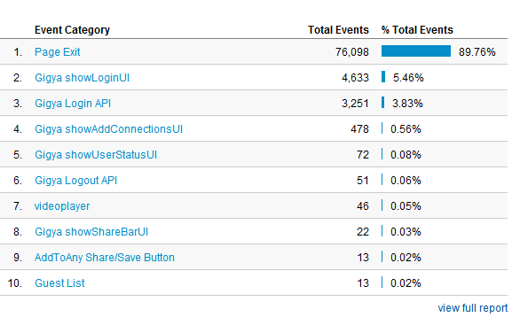The image size is (512, 325).
Task: Open the Page Exit event category
Action: coord(57,52)
